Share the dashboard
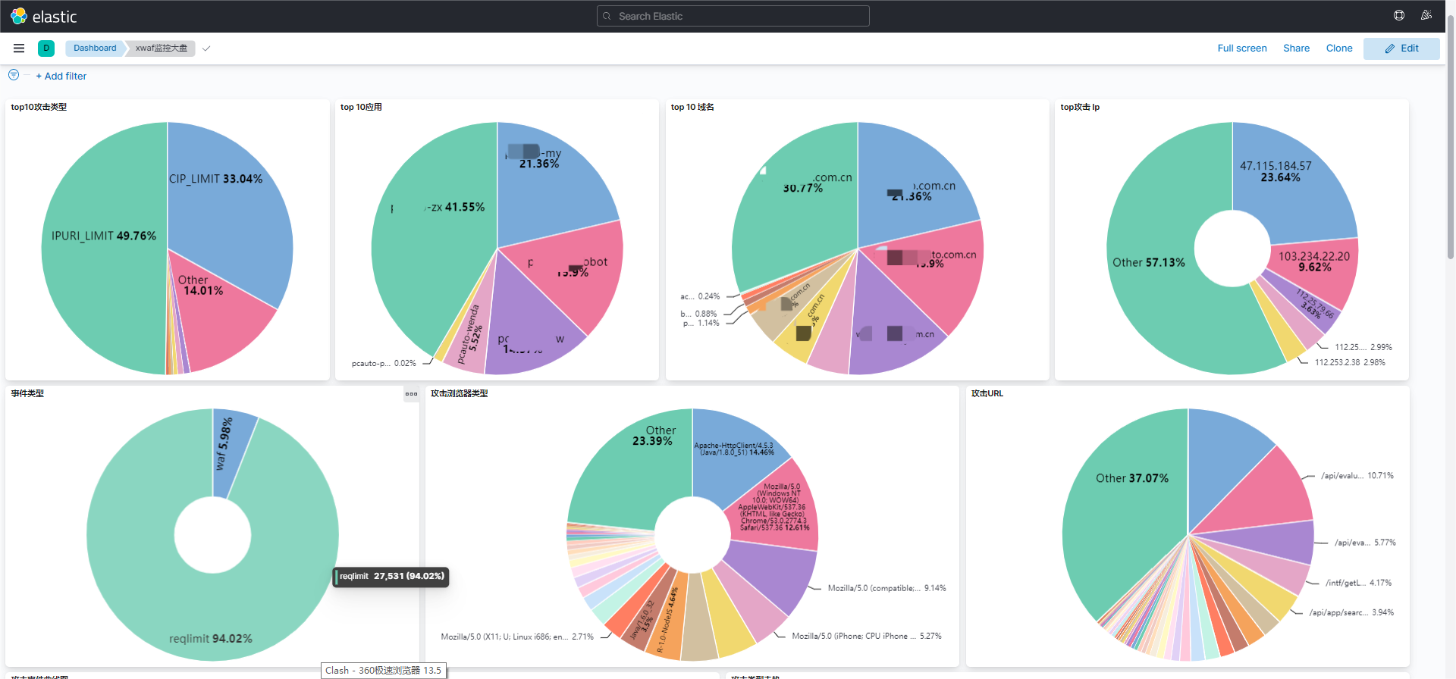Screen dimensions: 1456x679 pos(1296,48)
